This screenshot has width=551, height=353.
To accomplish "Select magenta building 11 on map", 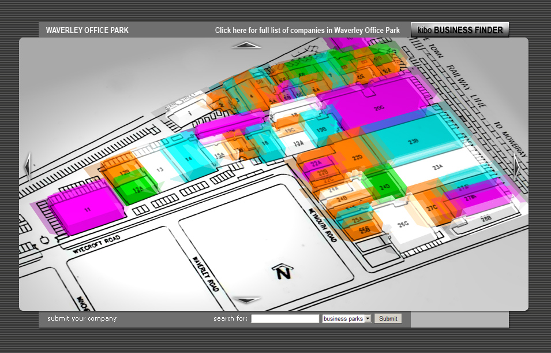I will 87,209.
